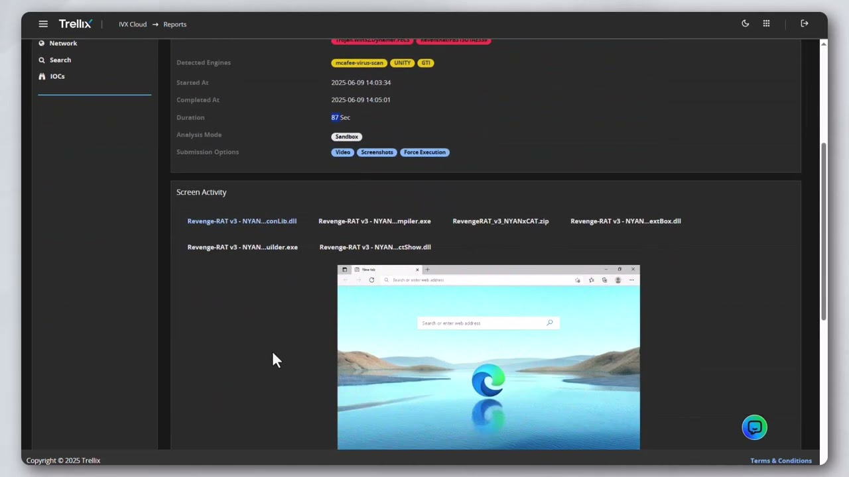Go to IVX Cloud breadcrumb
The height and width of the screenshot is (477, 849).
pos(133,25)
